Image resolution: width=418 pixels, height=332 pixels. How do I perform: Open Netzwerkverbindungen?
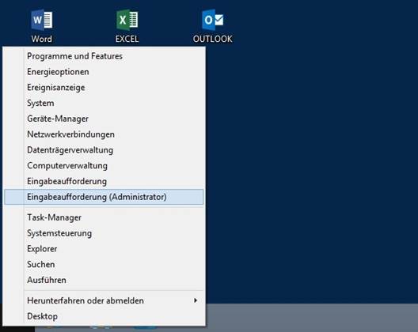[x=104, y=134]
